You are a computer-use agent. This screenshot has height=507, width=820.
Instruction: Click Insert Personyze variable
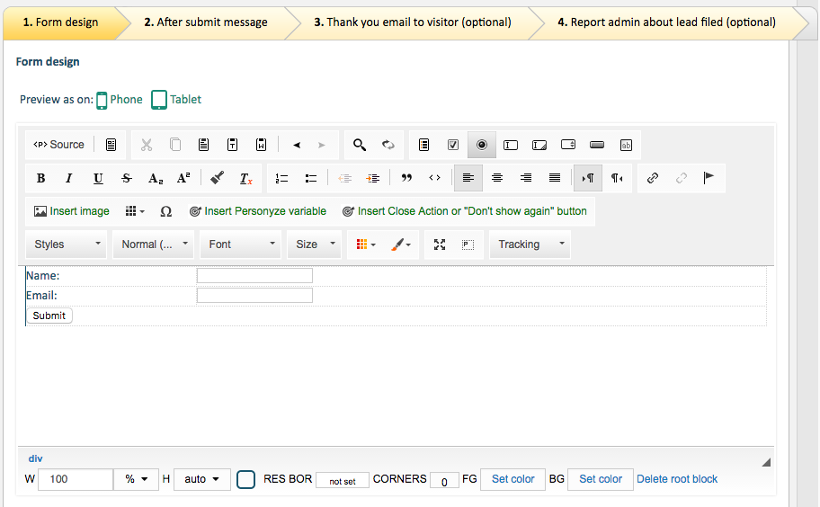(x=257, y=211)
